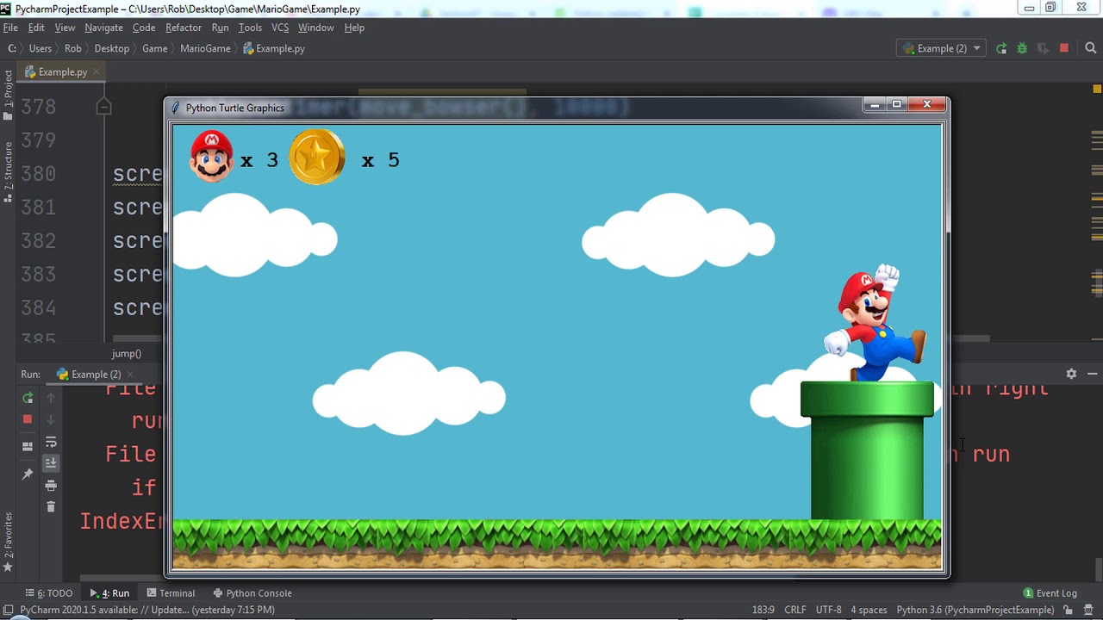This screenshot has width=1103, height=620.
Task: Open the UTF-8 encoding selector
Action: (x=828, y=610)
